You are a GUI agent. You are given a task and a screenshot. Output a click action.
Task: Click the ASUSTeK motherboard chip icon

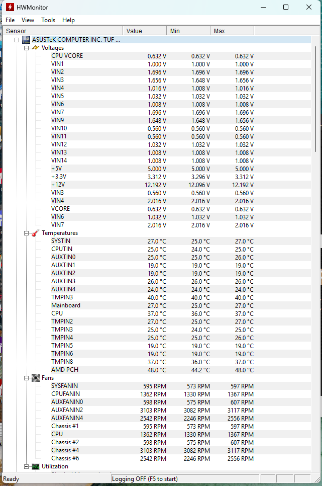pos(26,40)
